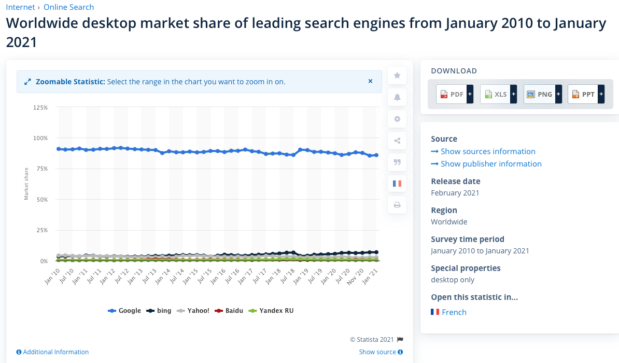The width and height of the screenshot is (619, 363).
Task: Open the Internet breadcrumb
Action: [20, 7]
